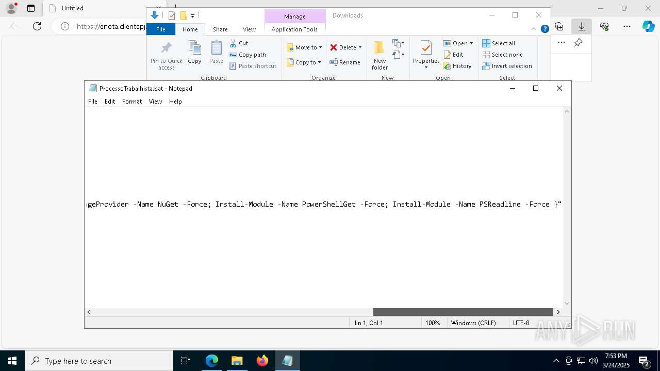Expand the Open dropdown arrow
Screen dimensions: 660x371
click(471, 43)
